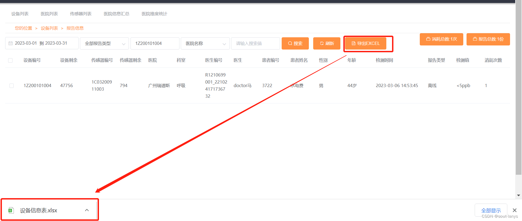Click the 报告信息 breadcrumb link
This screenshot has height=221, width=522.
click(75, 28)
